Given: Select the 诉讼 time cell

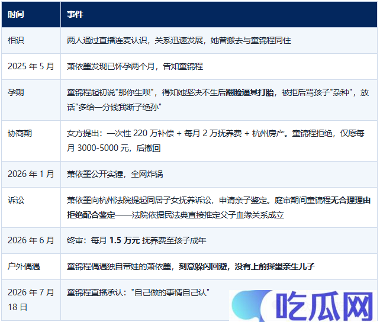Looking at the screenshot, I should (31, 207).
